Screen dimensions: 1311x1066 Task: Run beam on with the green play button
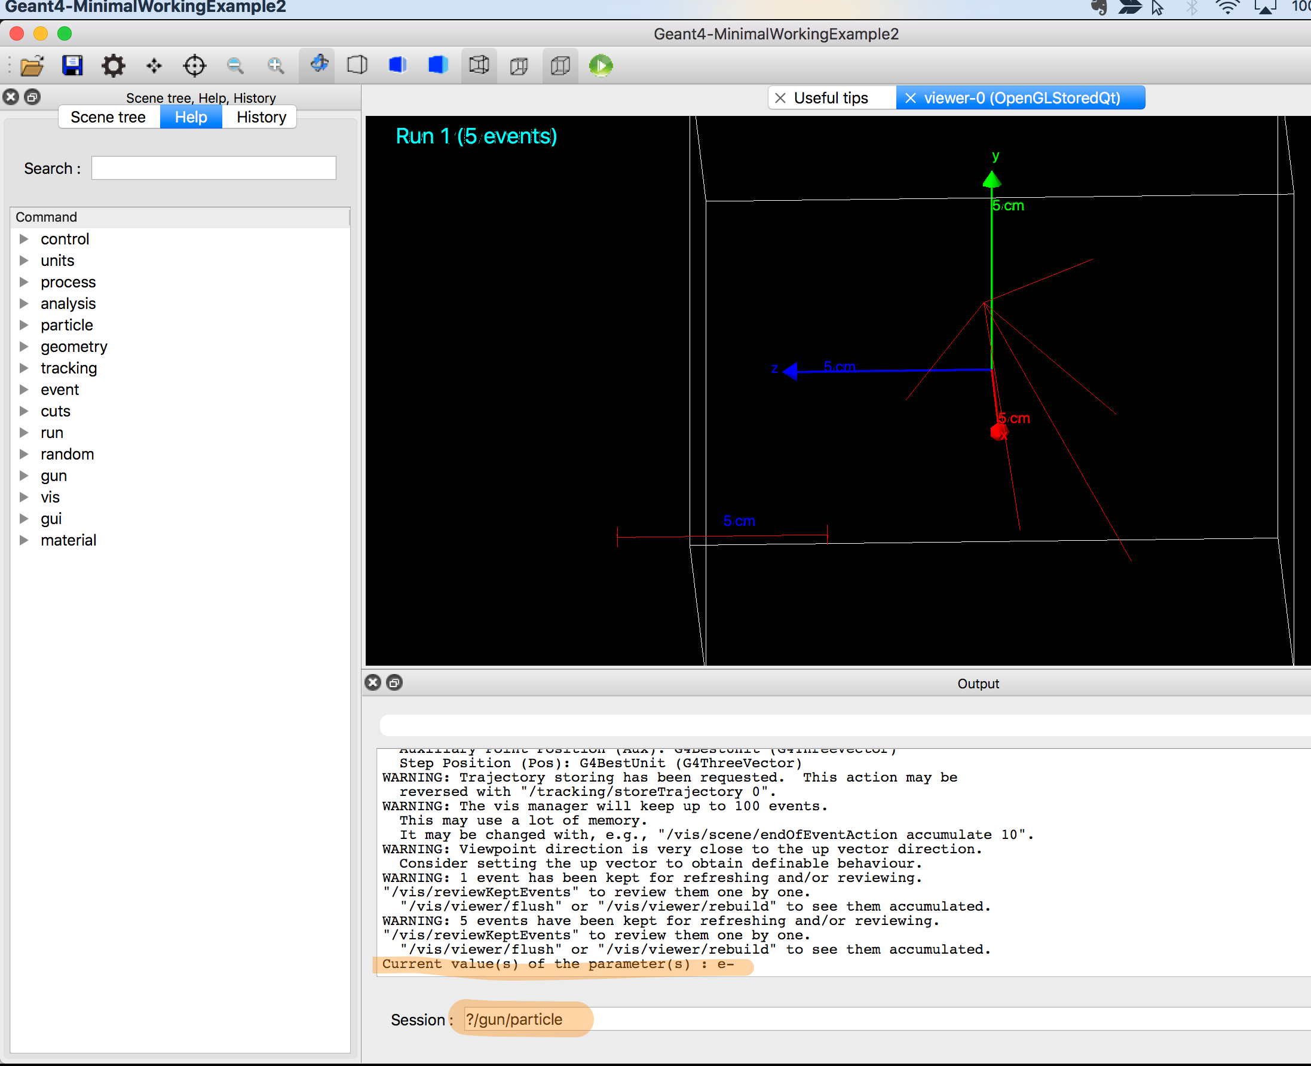coord(601,65)
